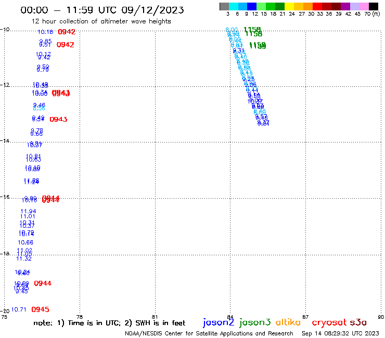The width and height of the screenshot is (385, 338).
Task: Click the latitude axis label '-20'
Action: pos(5,311)
